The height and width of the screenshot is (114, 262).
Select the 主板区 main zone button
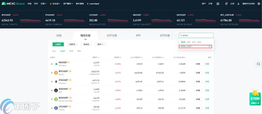(x=58, y=44)
